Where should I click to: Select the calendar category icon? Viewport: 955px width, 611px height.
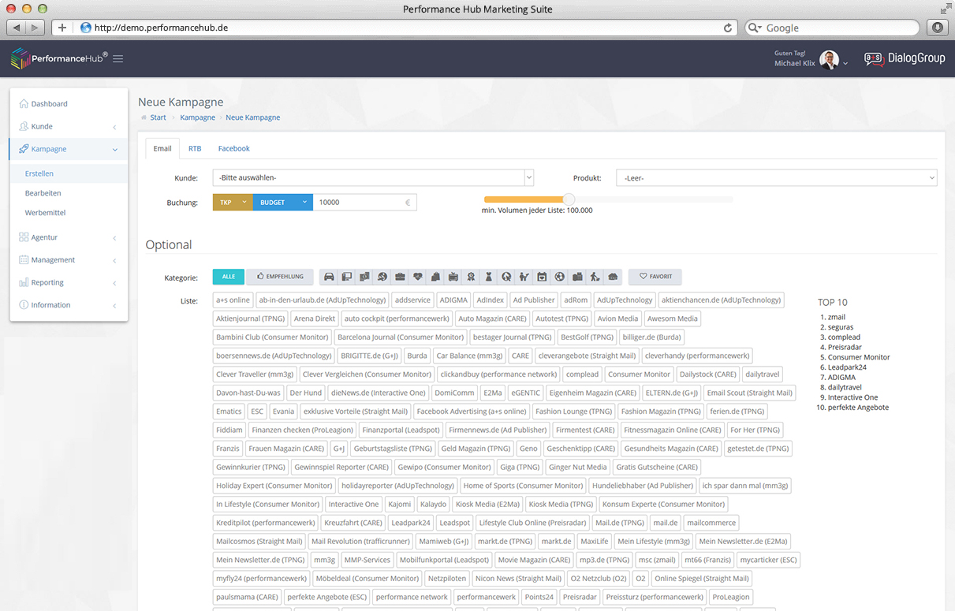(542, 277)
